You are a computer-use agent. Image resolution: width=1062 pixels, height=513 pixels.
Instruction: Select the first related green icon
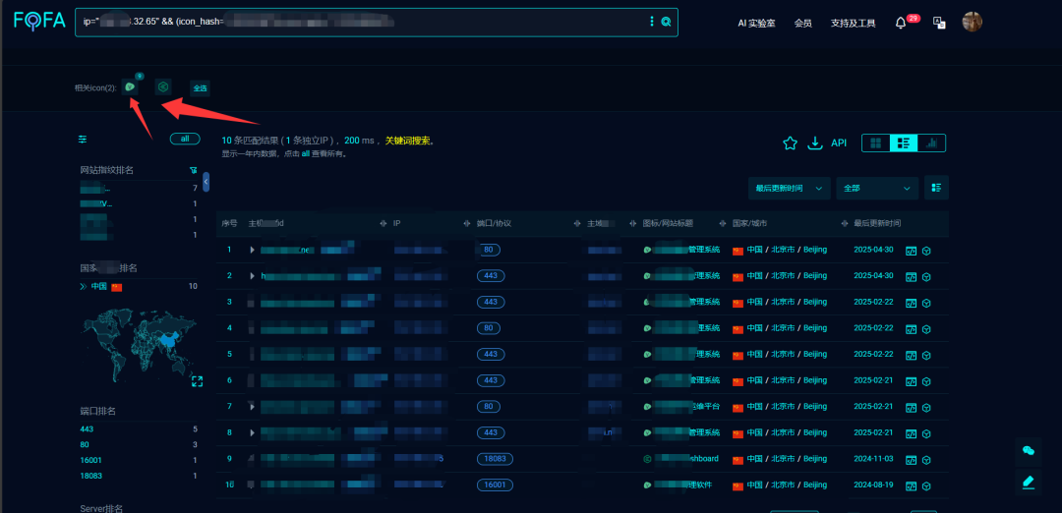click(130, 86)
